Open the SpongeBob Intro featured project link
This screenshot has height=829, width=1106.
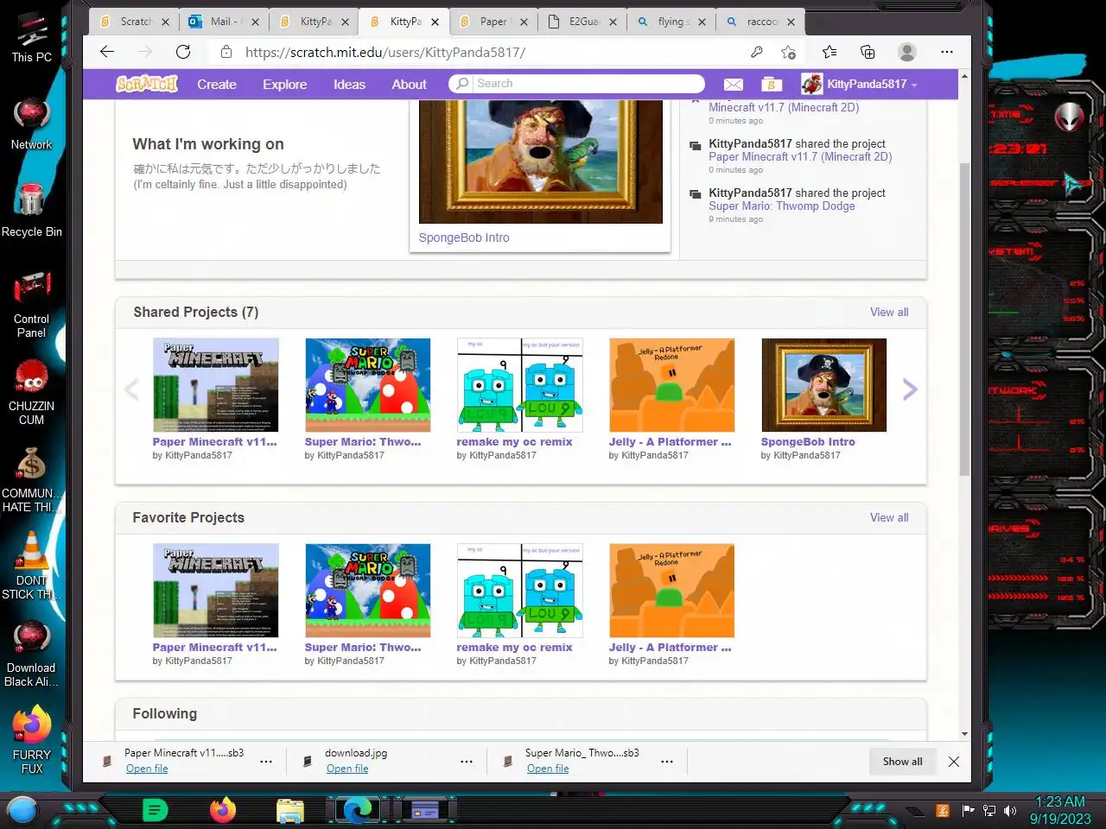pyautogui.click(x=464, y=237)
